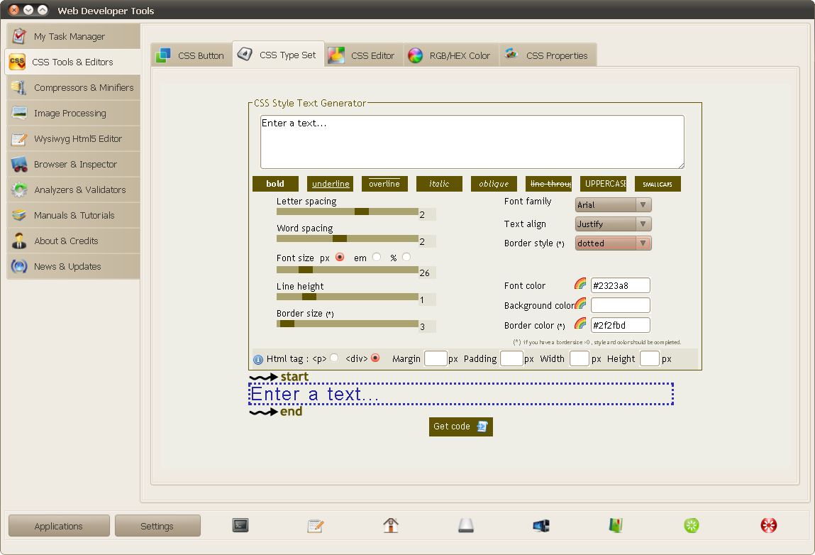Click the Get code button

(x=460, y=427)
